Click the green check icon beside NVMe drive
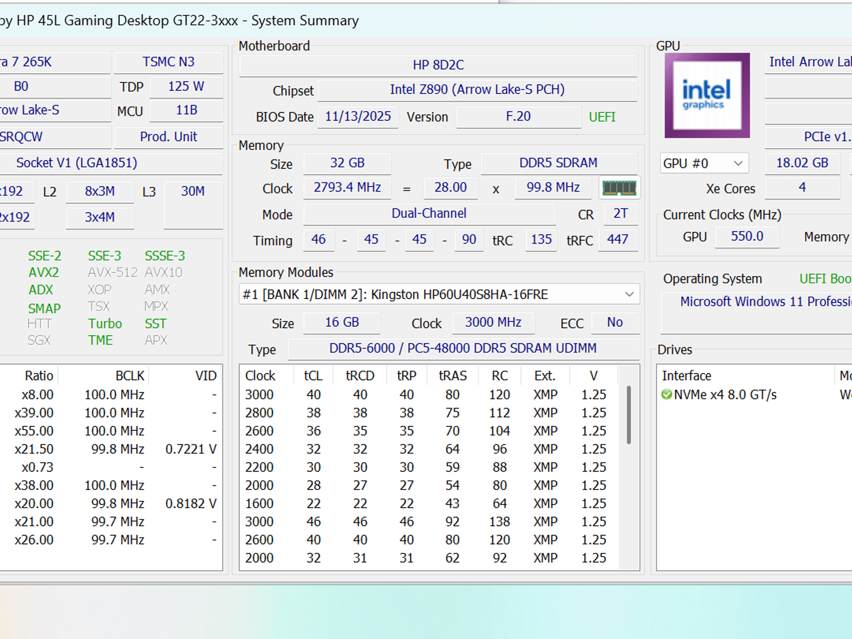Viewport: 852px width, 639px height. tap(666, 394)
